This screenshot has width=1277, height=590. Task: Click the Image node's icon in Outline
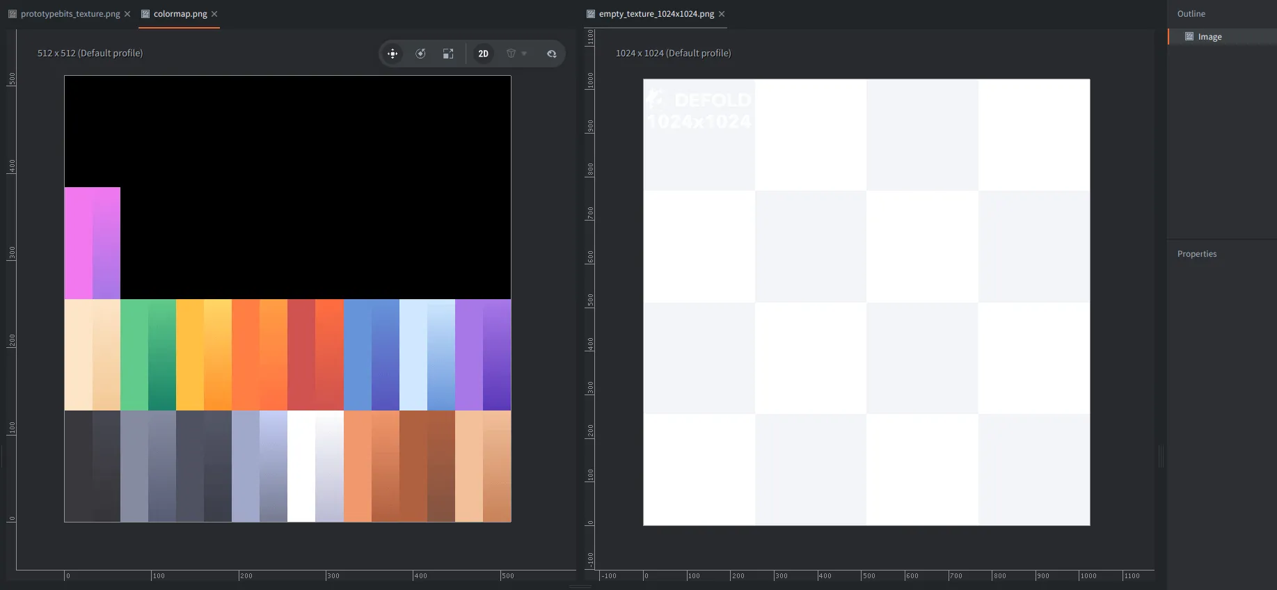pyautogui.click(x=1189, y=37)
